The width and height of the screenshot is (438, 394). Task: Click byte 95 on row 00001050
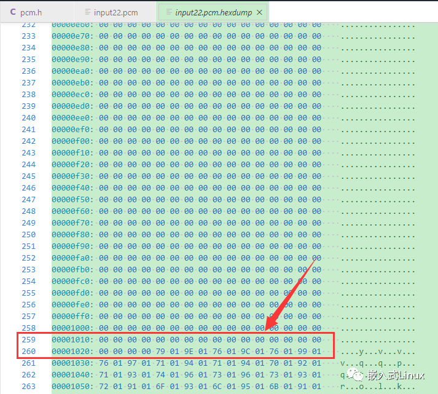(x=246, y=387)
